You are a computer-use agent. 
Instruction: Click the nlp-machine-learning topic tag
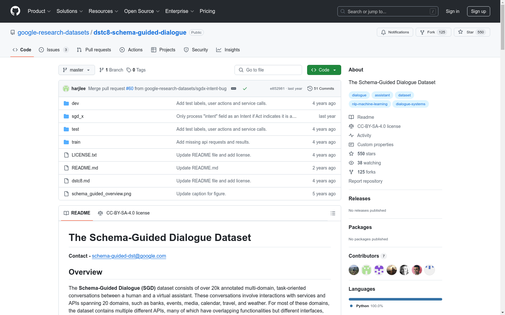[370, 104]
